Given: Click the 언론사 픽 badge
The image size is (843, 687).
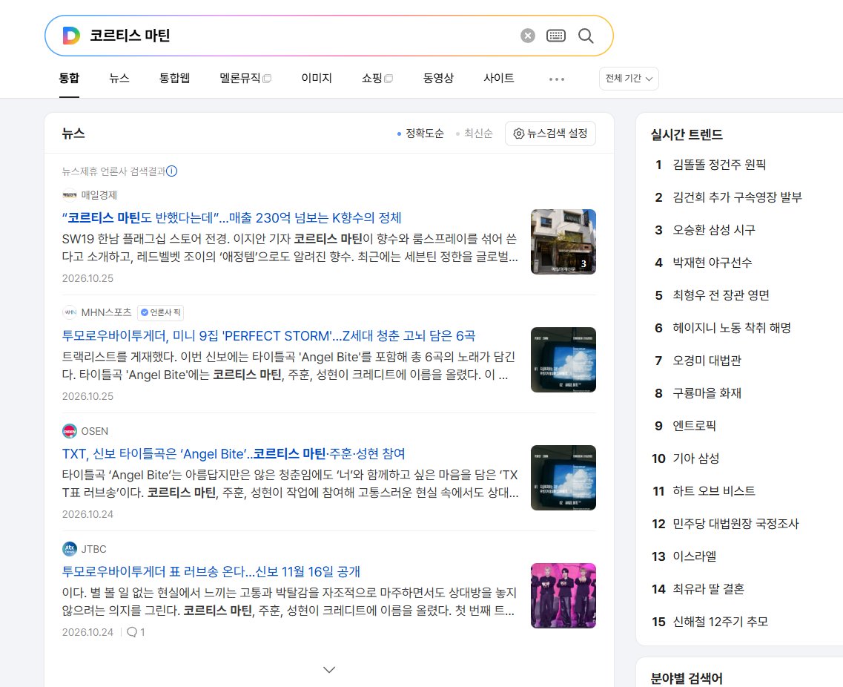Looking at the screenshot, I should pyautogui.click(x=161, y=312).
